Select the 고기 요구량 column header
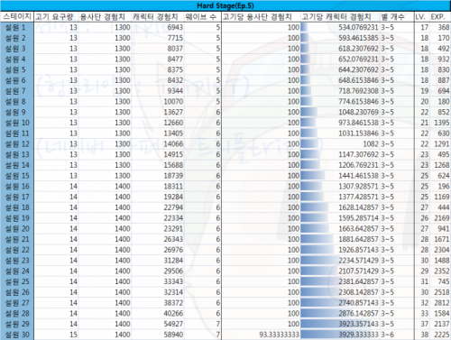 coord(56,16)
